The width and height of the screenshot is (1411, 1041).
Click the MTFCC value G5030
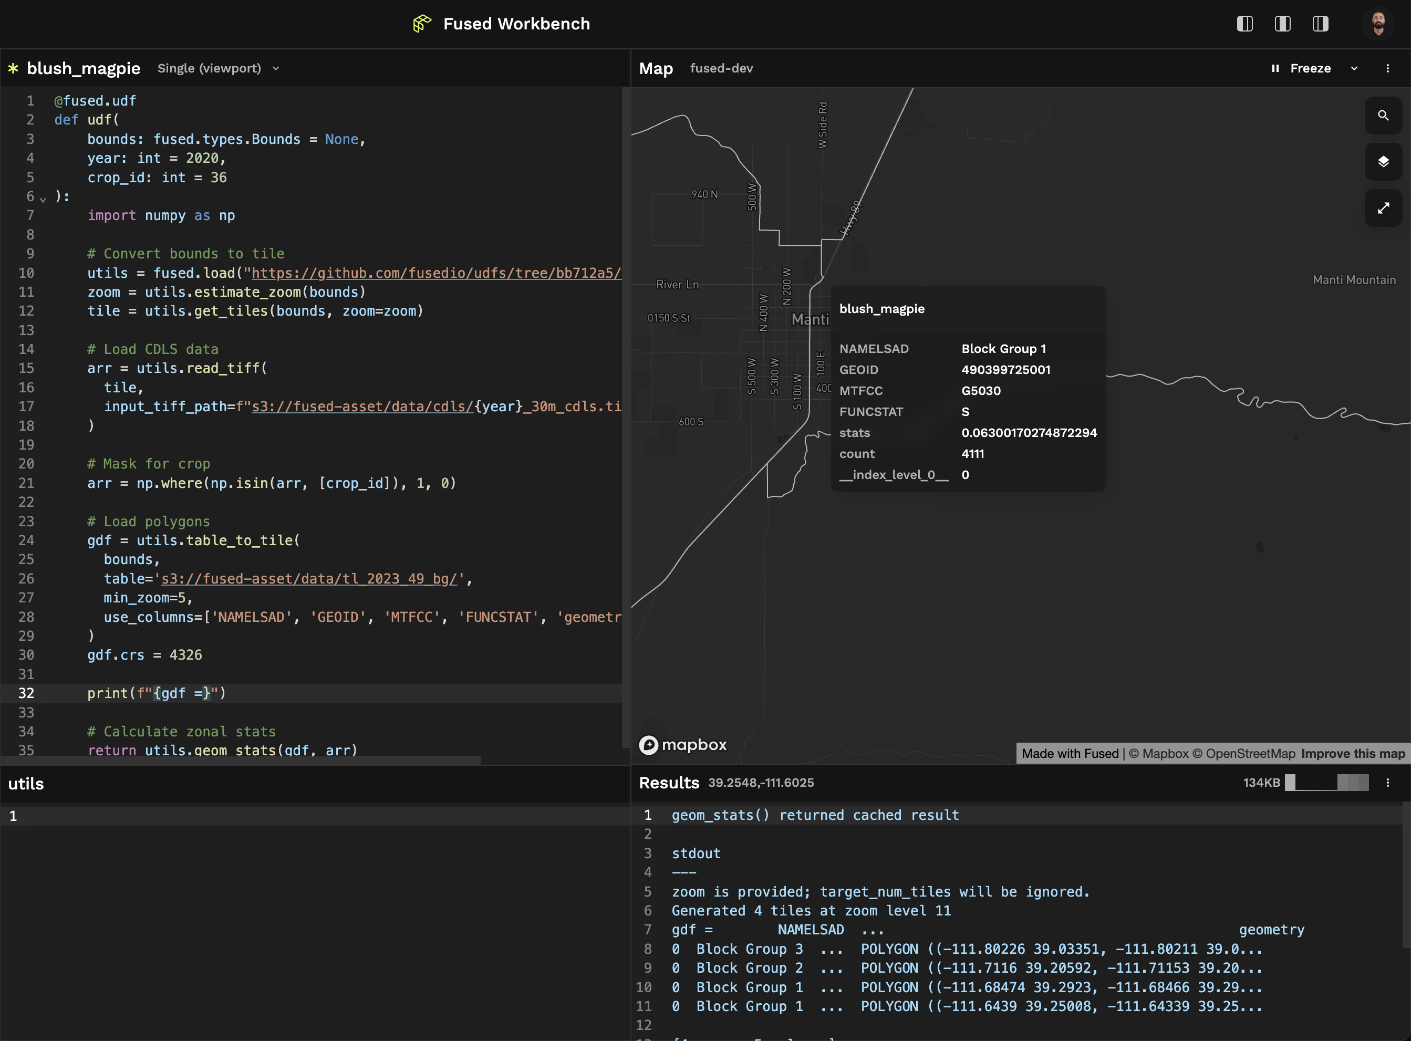point(981,391)
